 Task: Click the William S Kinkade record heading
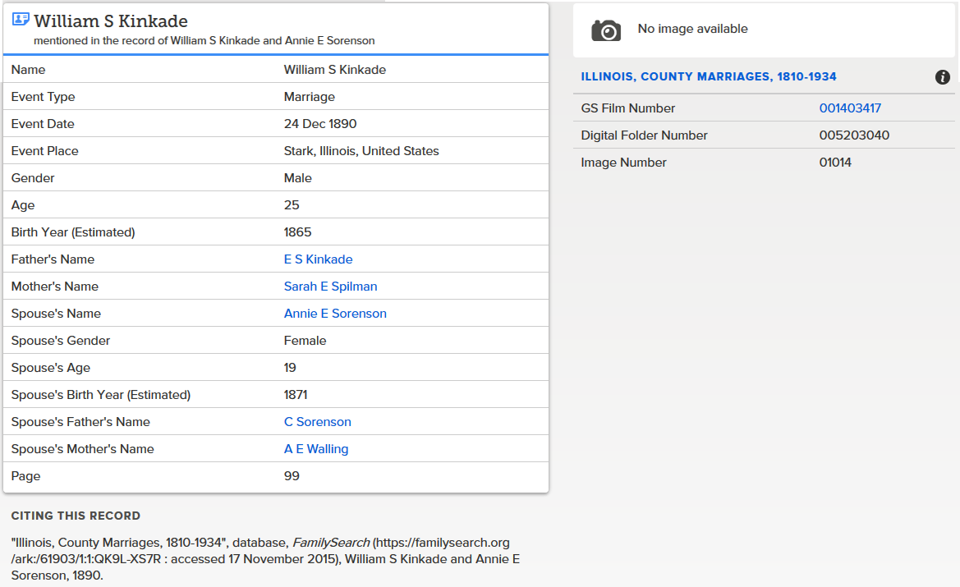[x=111, y=21]
